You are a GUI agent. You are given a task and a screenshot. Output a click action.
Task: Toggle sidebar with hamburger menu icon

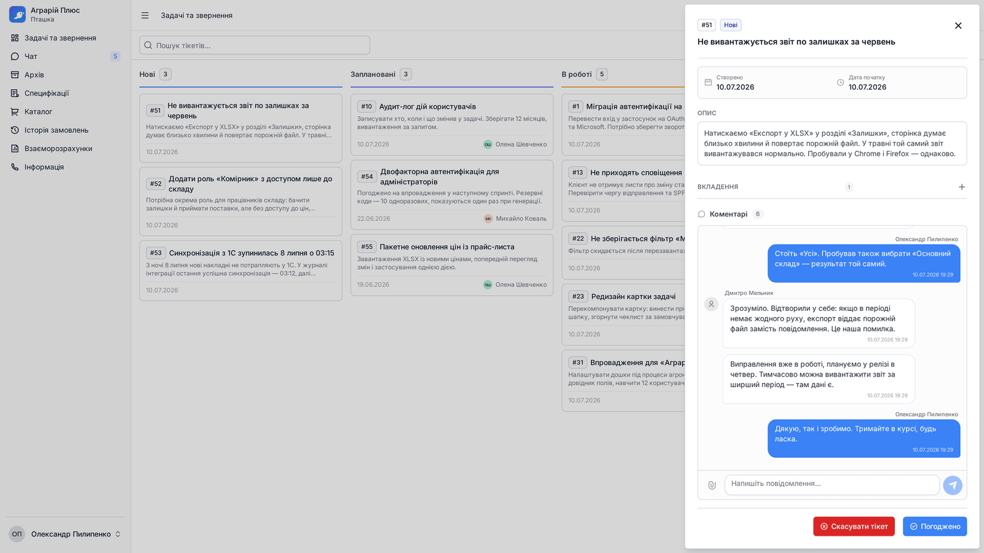tap(145, 15)
